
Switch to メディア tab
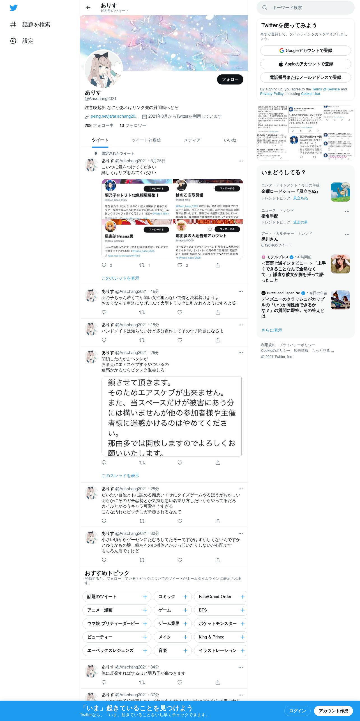point(192,140)
